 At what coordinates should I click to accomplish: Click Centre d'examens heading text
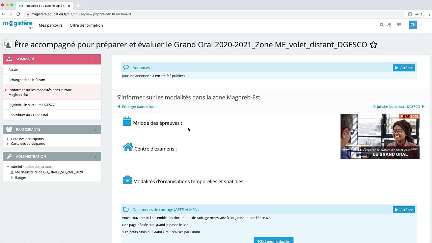(156, 149)
